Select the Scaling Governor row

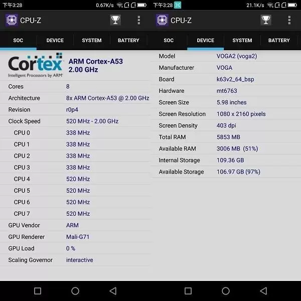(75, 260)
